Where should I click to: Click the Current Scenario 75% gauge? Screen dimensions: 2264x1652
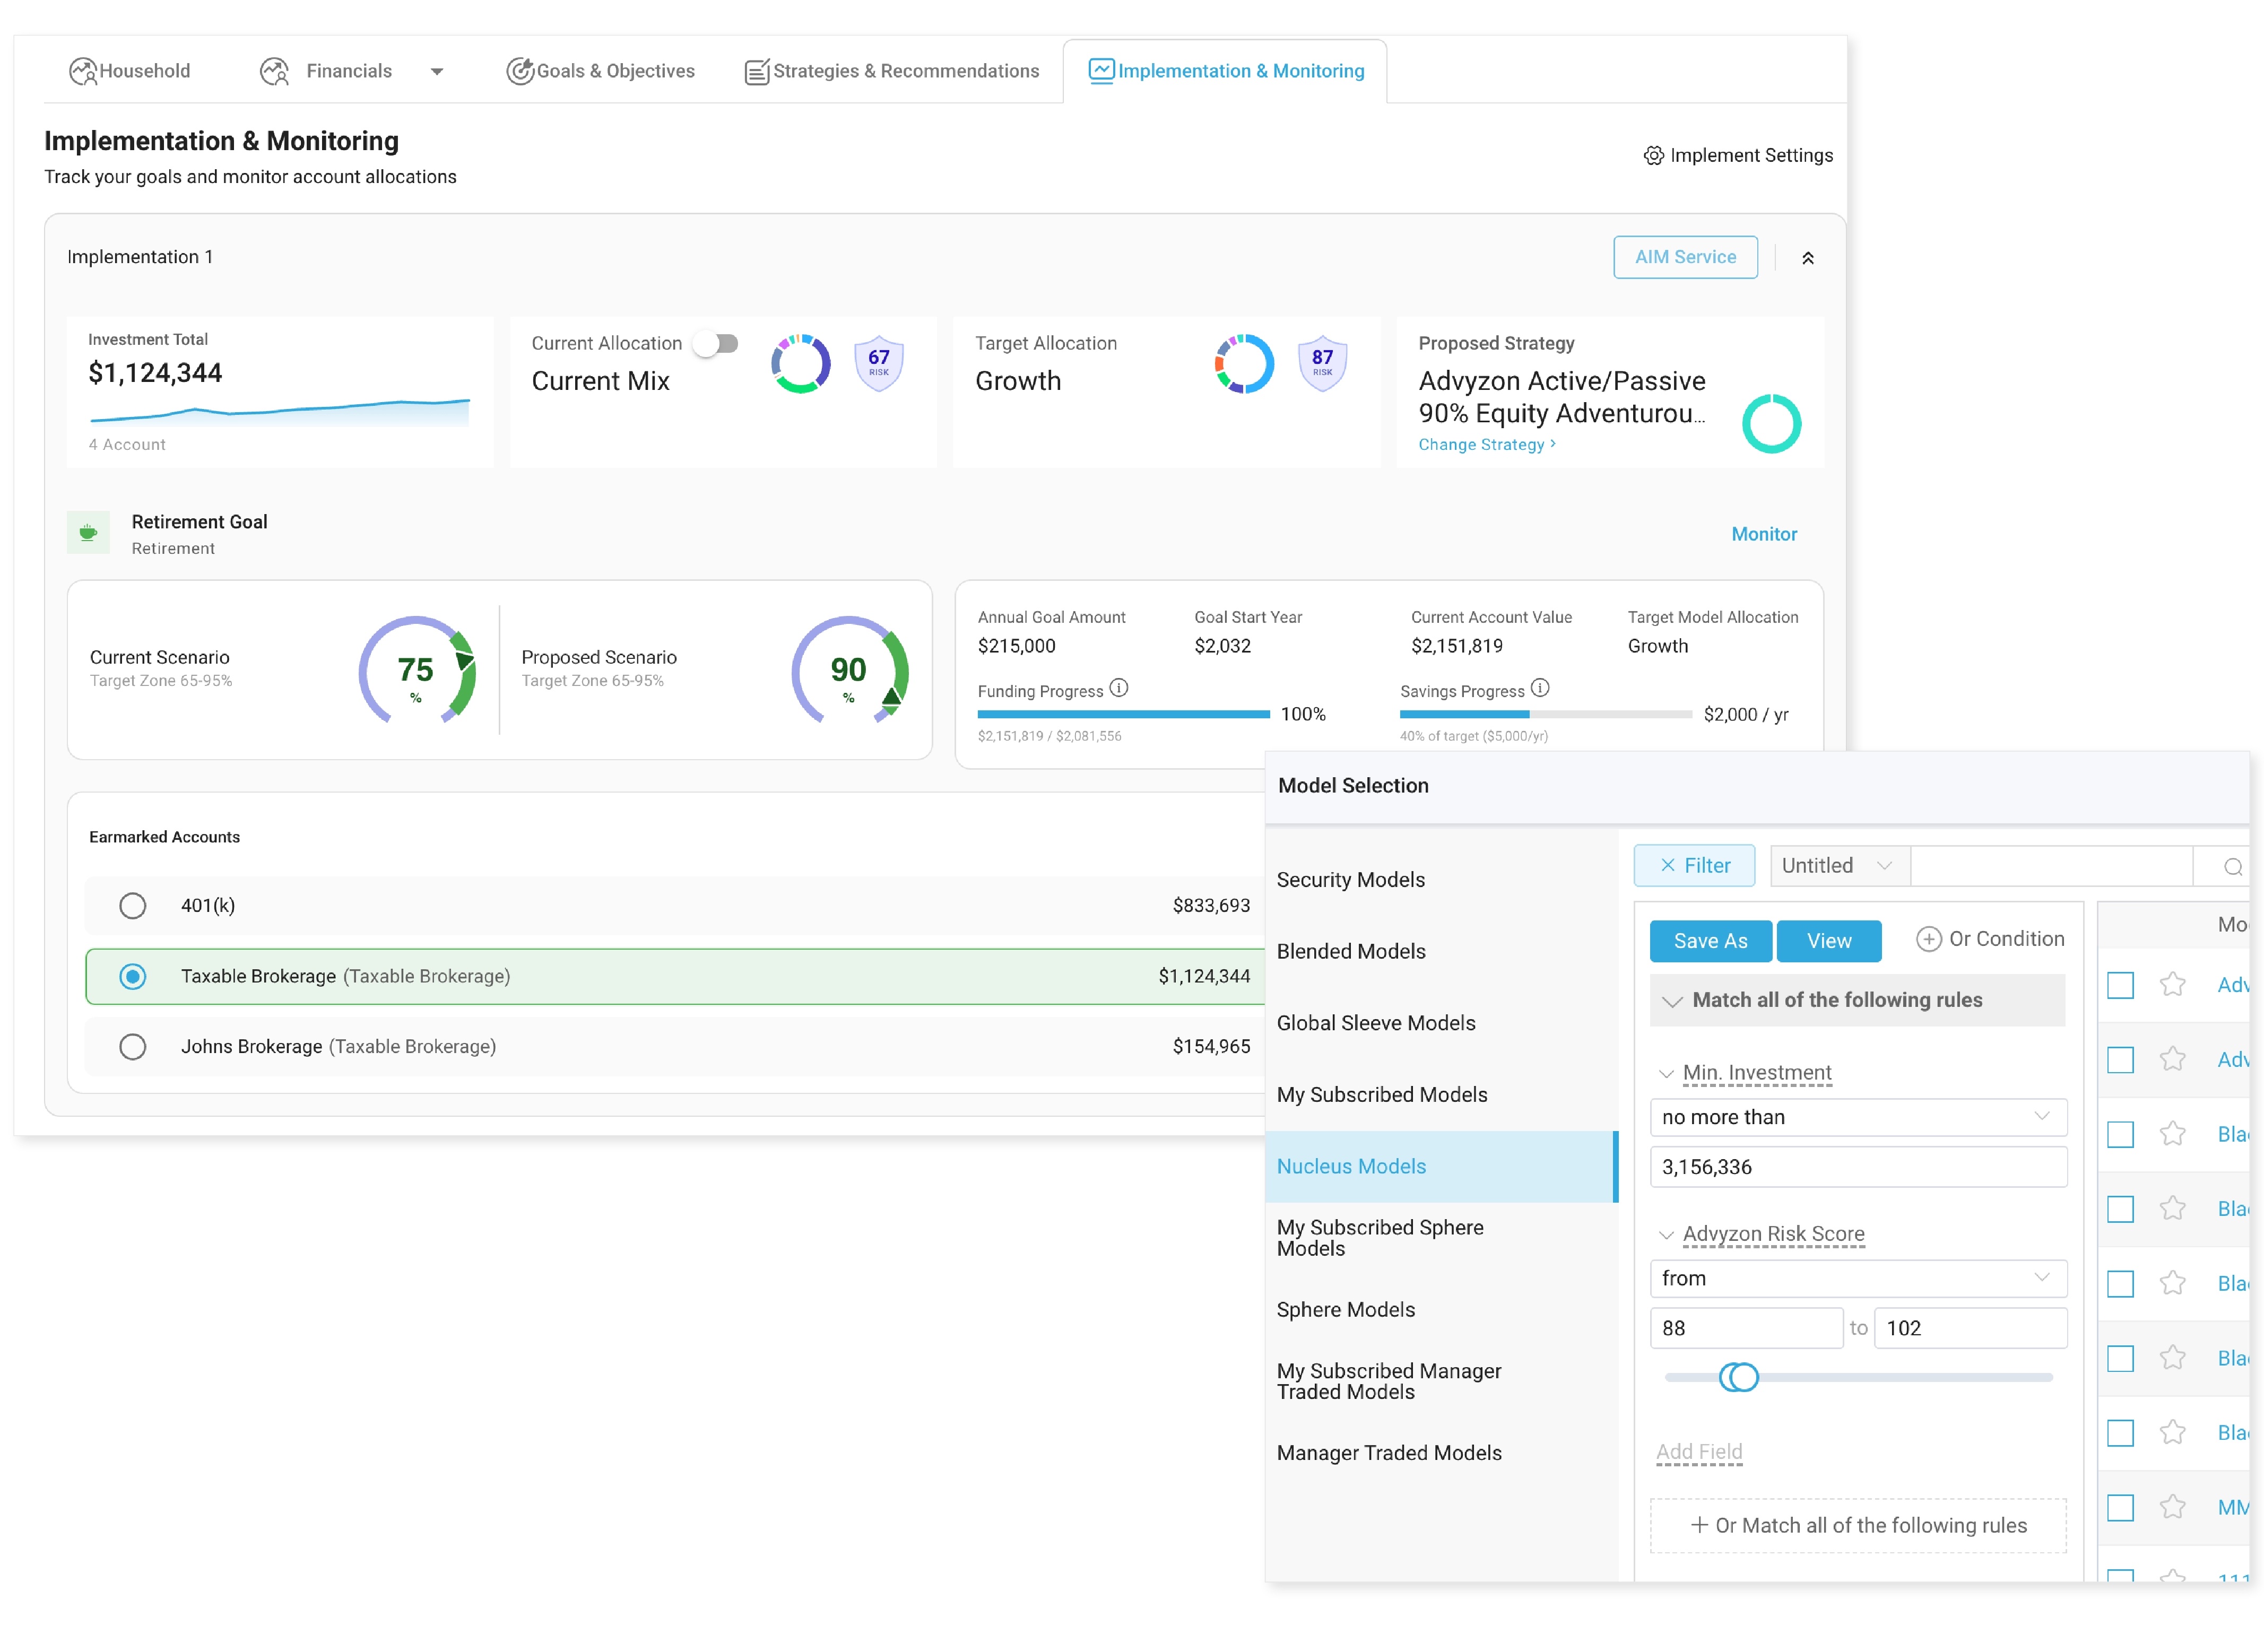(416, 670)
